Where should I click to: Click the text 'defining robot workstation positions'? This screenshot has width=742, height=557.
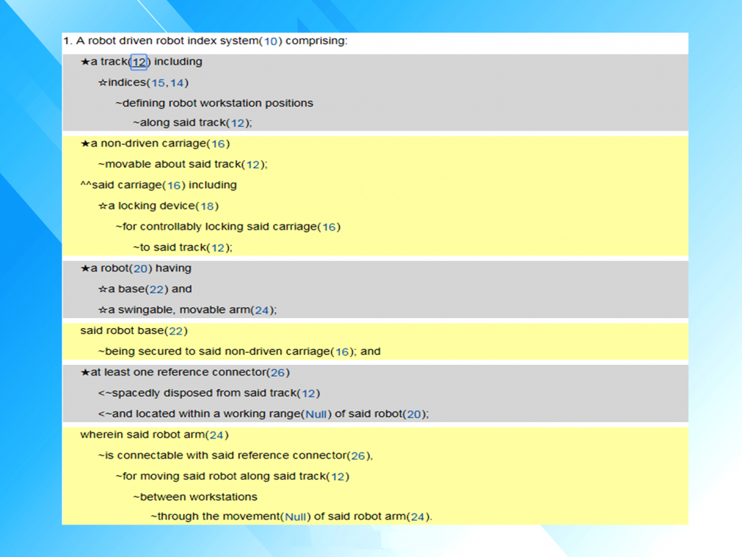(x=217, y=103)
